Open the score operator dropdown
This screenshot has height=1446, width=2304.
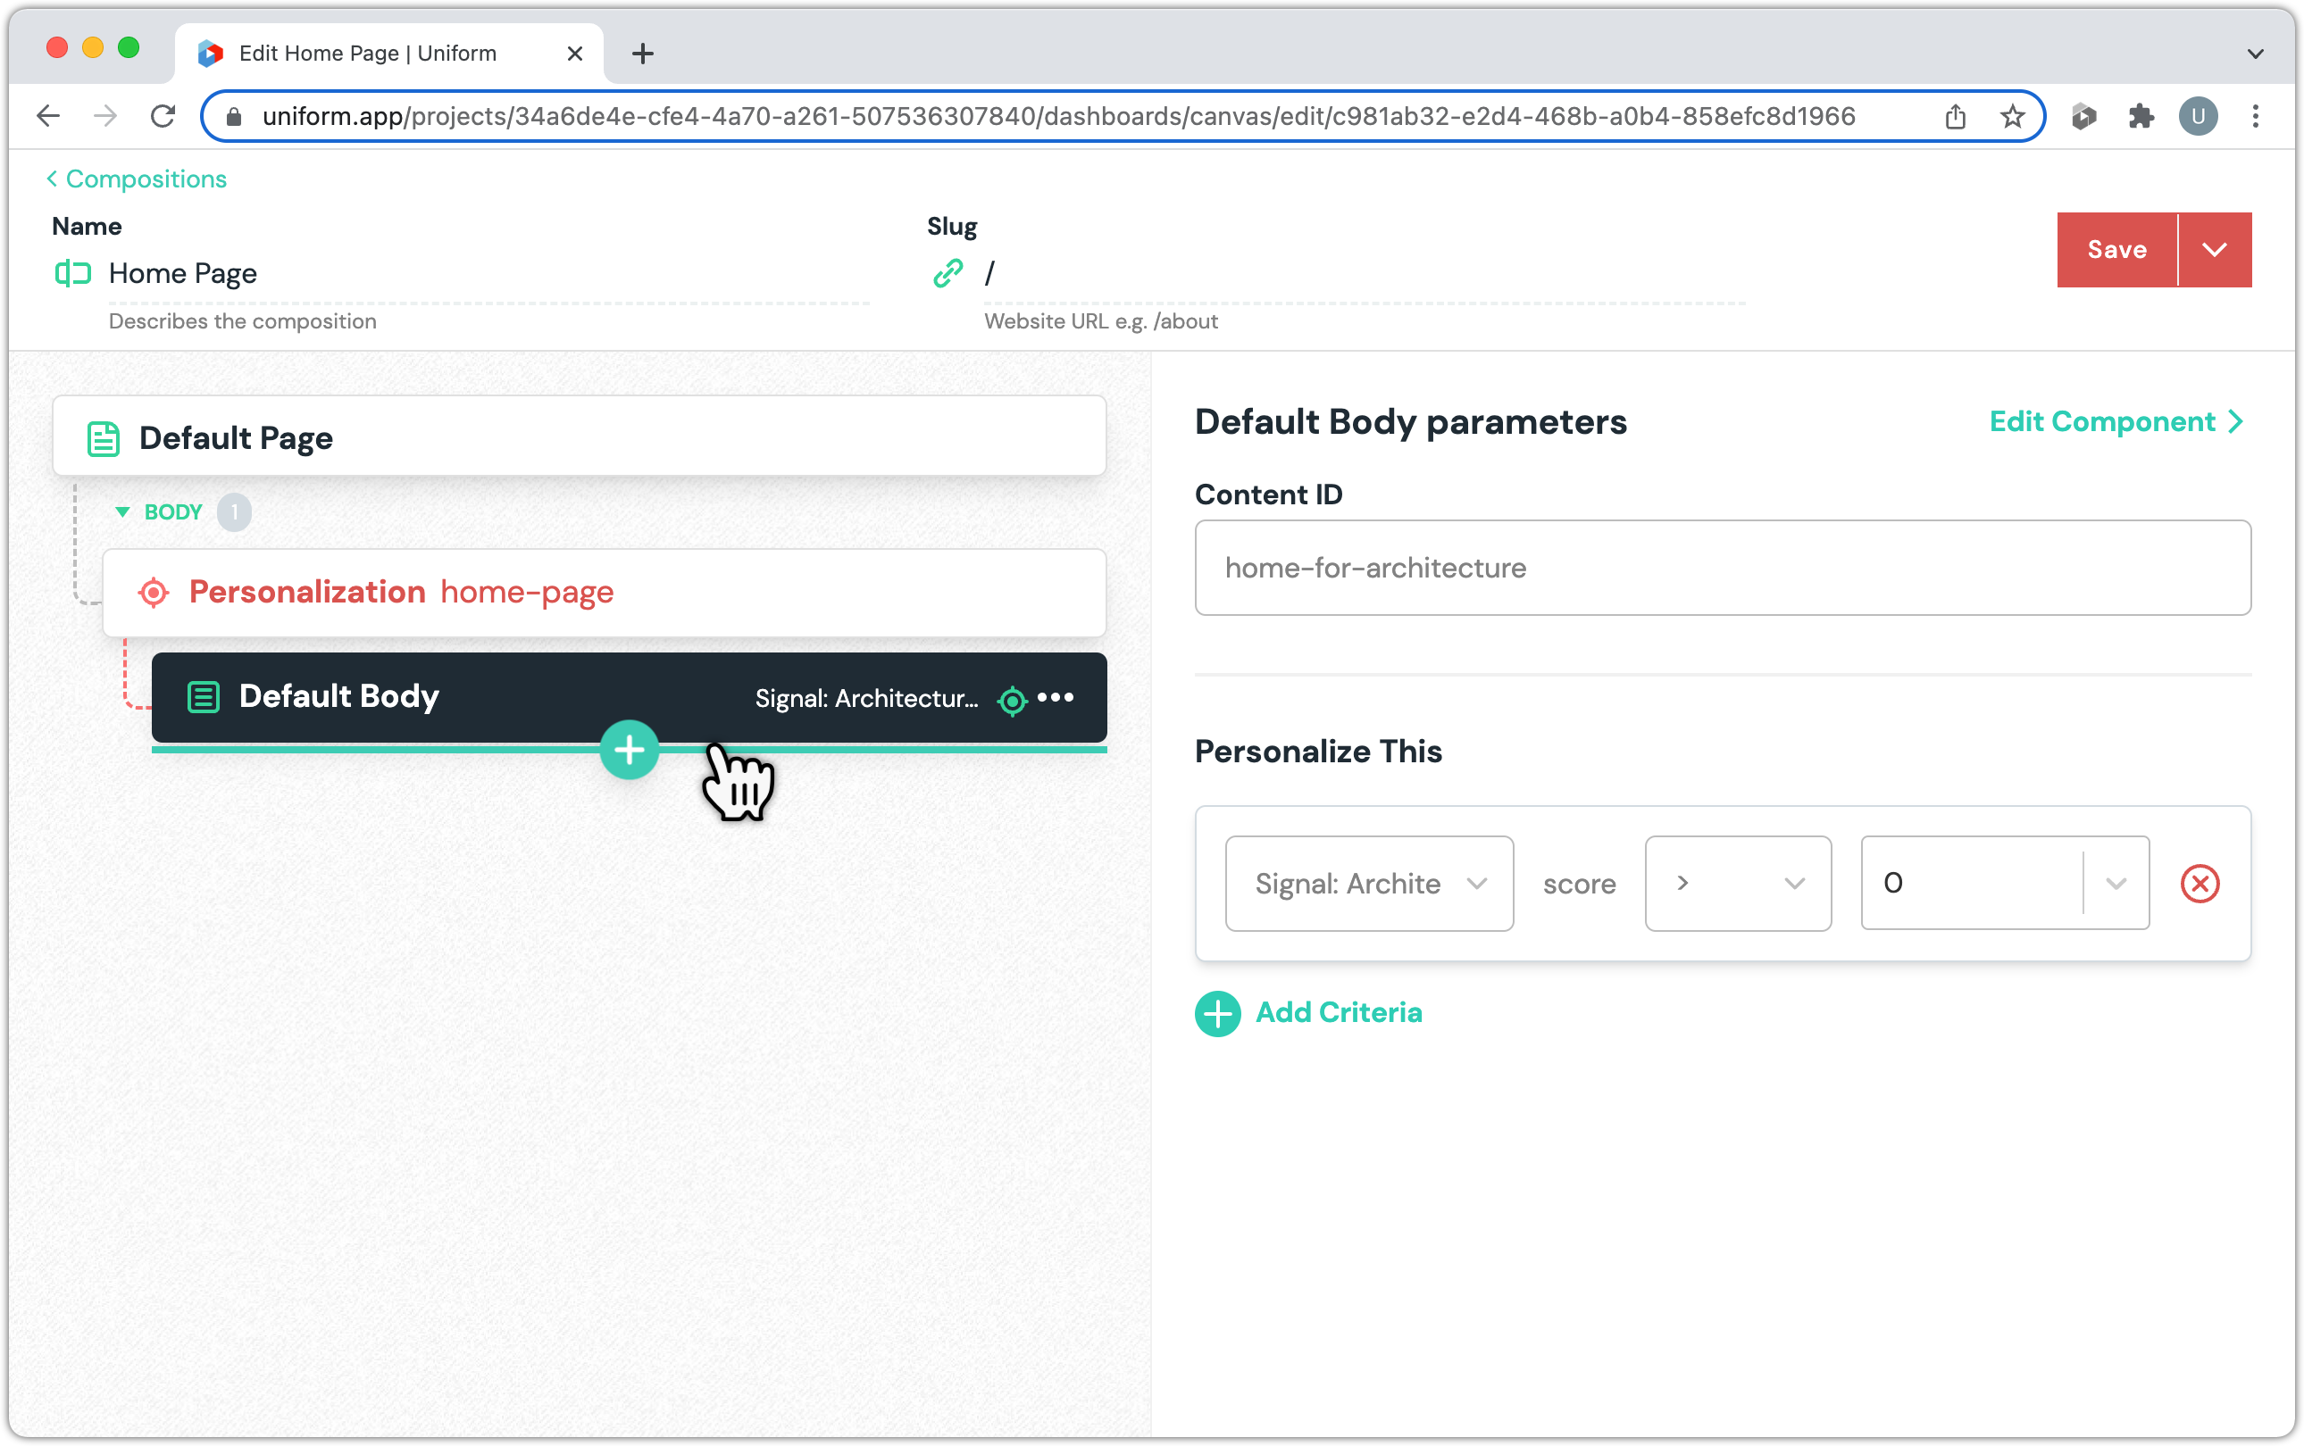point(1737,883)
